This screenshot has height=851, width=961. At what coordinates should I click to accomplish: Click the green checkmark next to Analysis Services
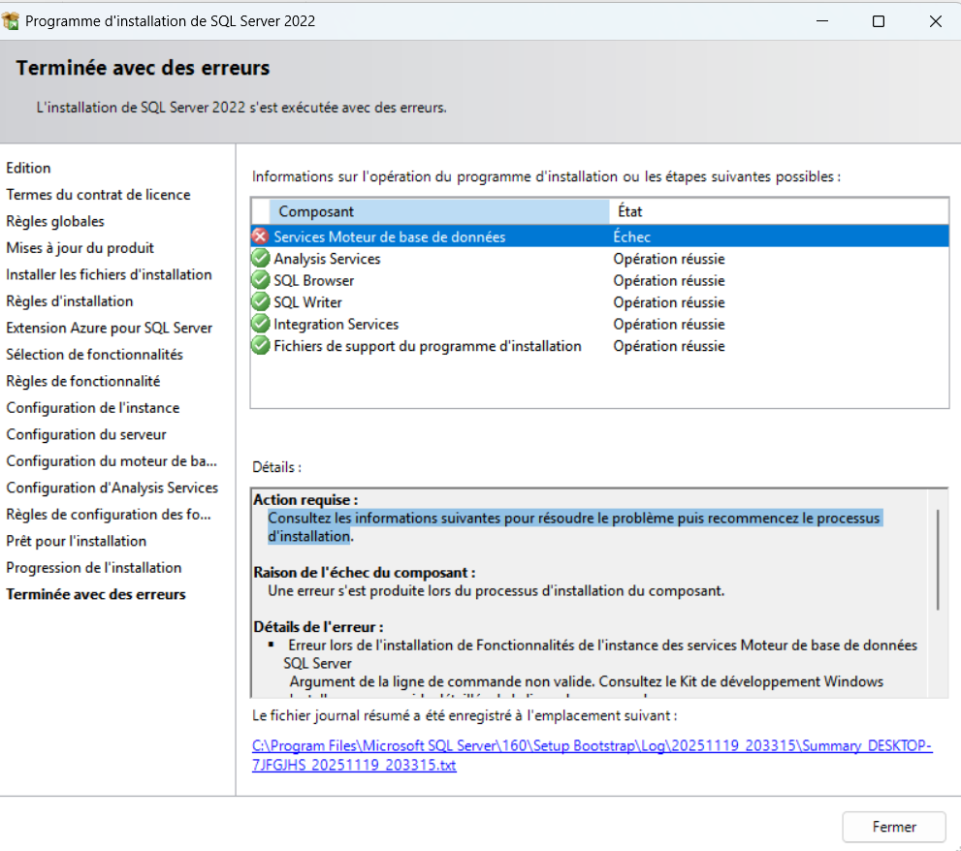click(260, 258)
